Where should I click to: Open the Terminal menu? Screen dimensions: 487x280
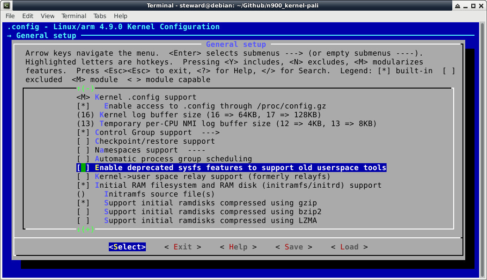(x=74, y=16)
